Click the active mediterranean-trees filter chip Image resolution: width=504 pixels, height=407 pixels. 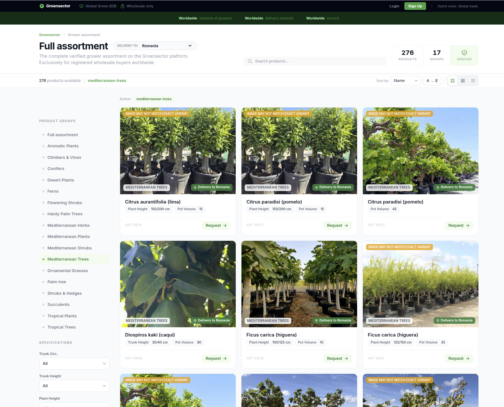click(154, 99)
